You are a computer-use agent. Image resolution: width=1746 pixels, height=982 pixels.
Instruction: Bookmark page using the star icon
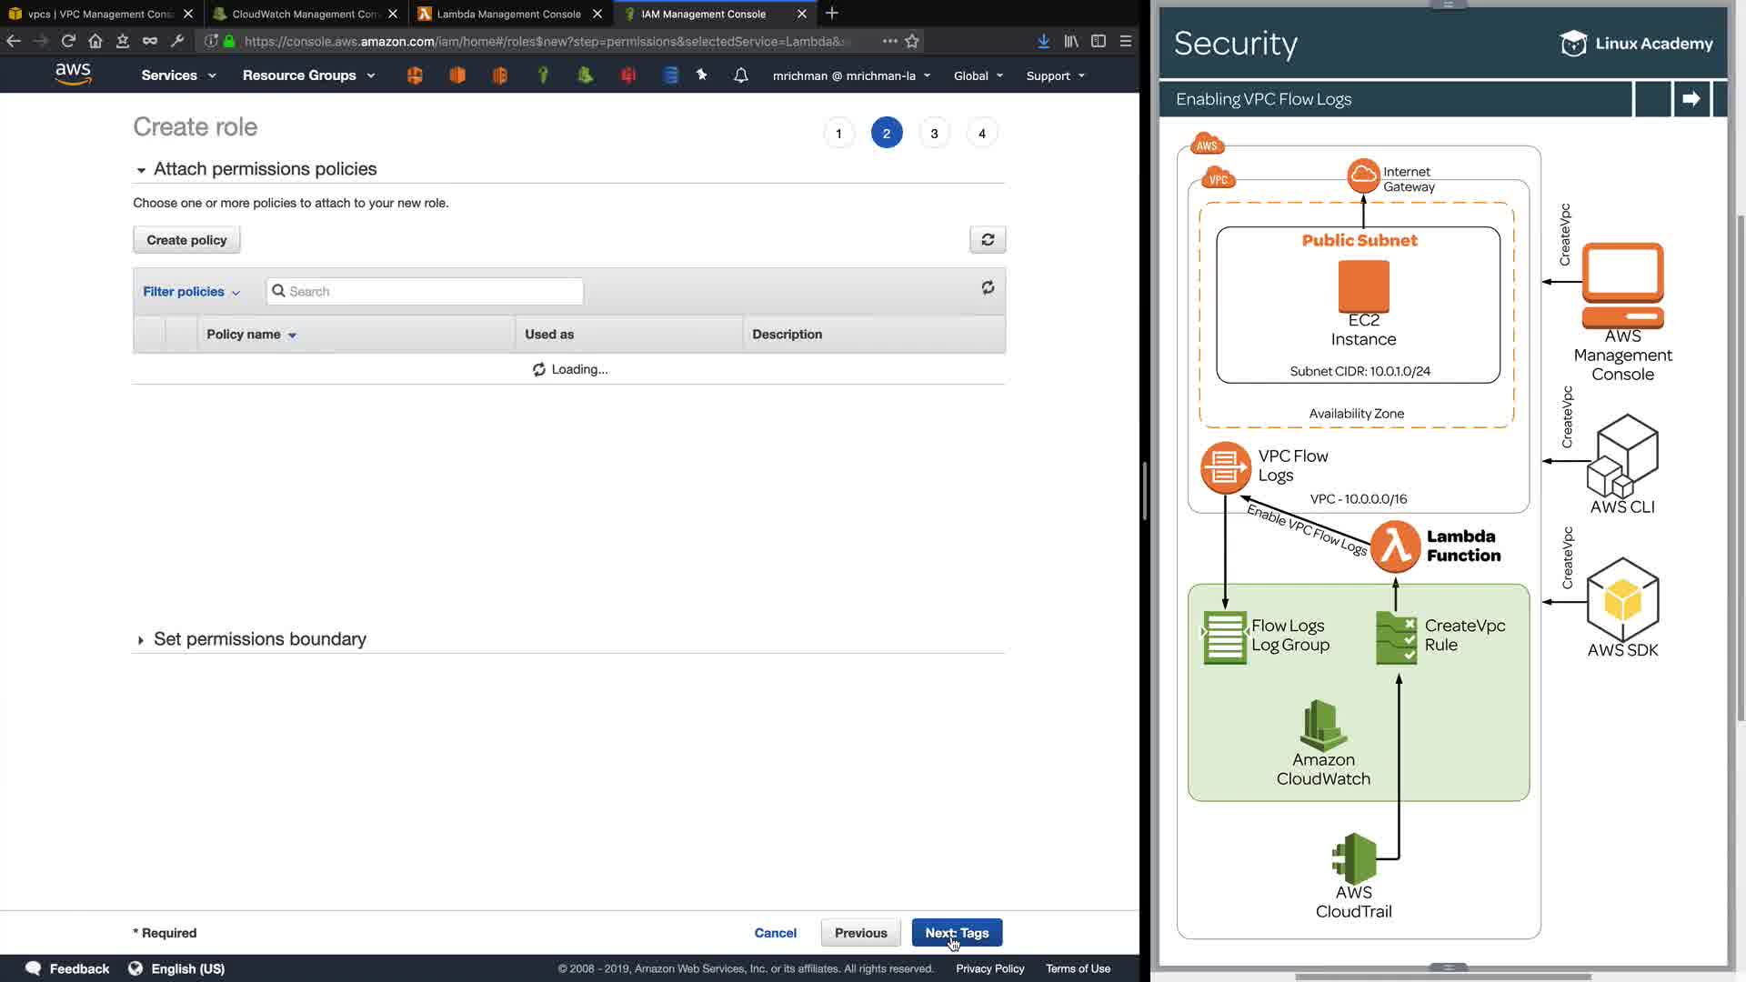click(912, 41)
